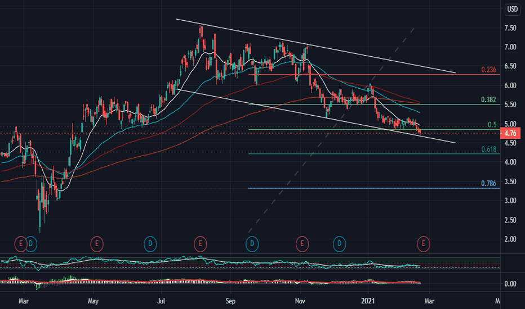
Task: Click the Sep label on the time axis
Action: [x=230, y=301]
